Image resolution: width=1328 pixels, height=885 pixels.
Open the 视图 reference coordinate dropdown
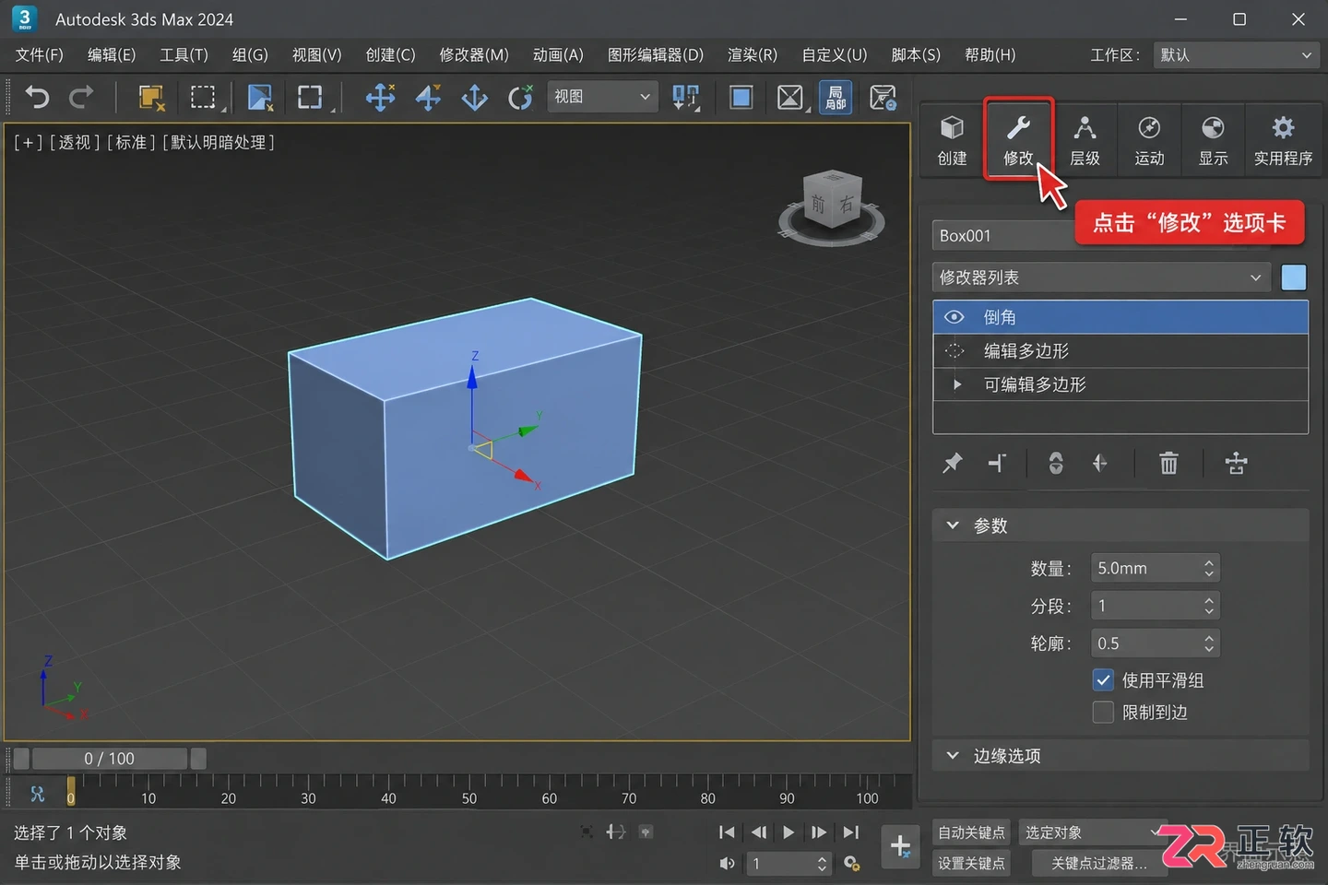[602, 97]
